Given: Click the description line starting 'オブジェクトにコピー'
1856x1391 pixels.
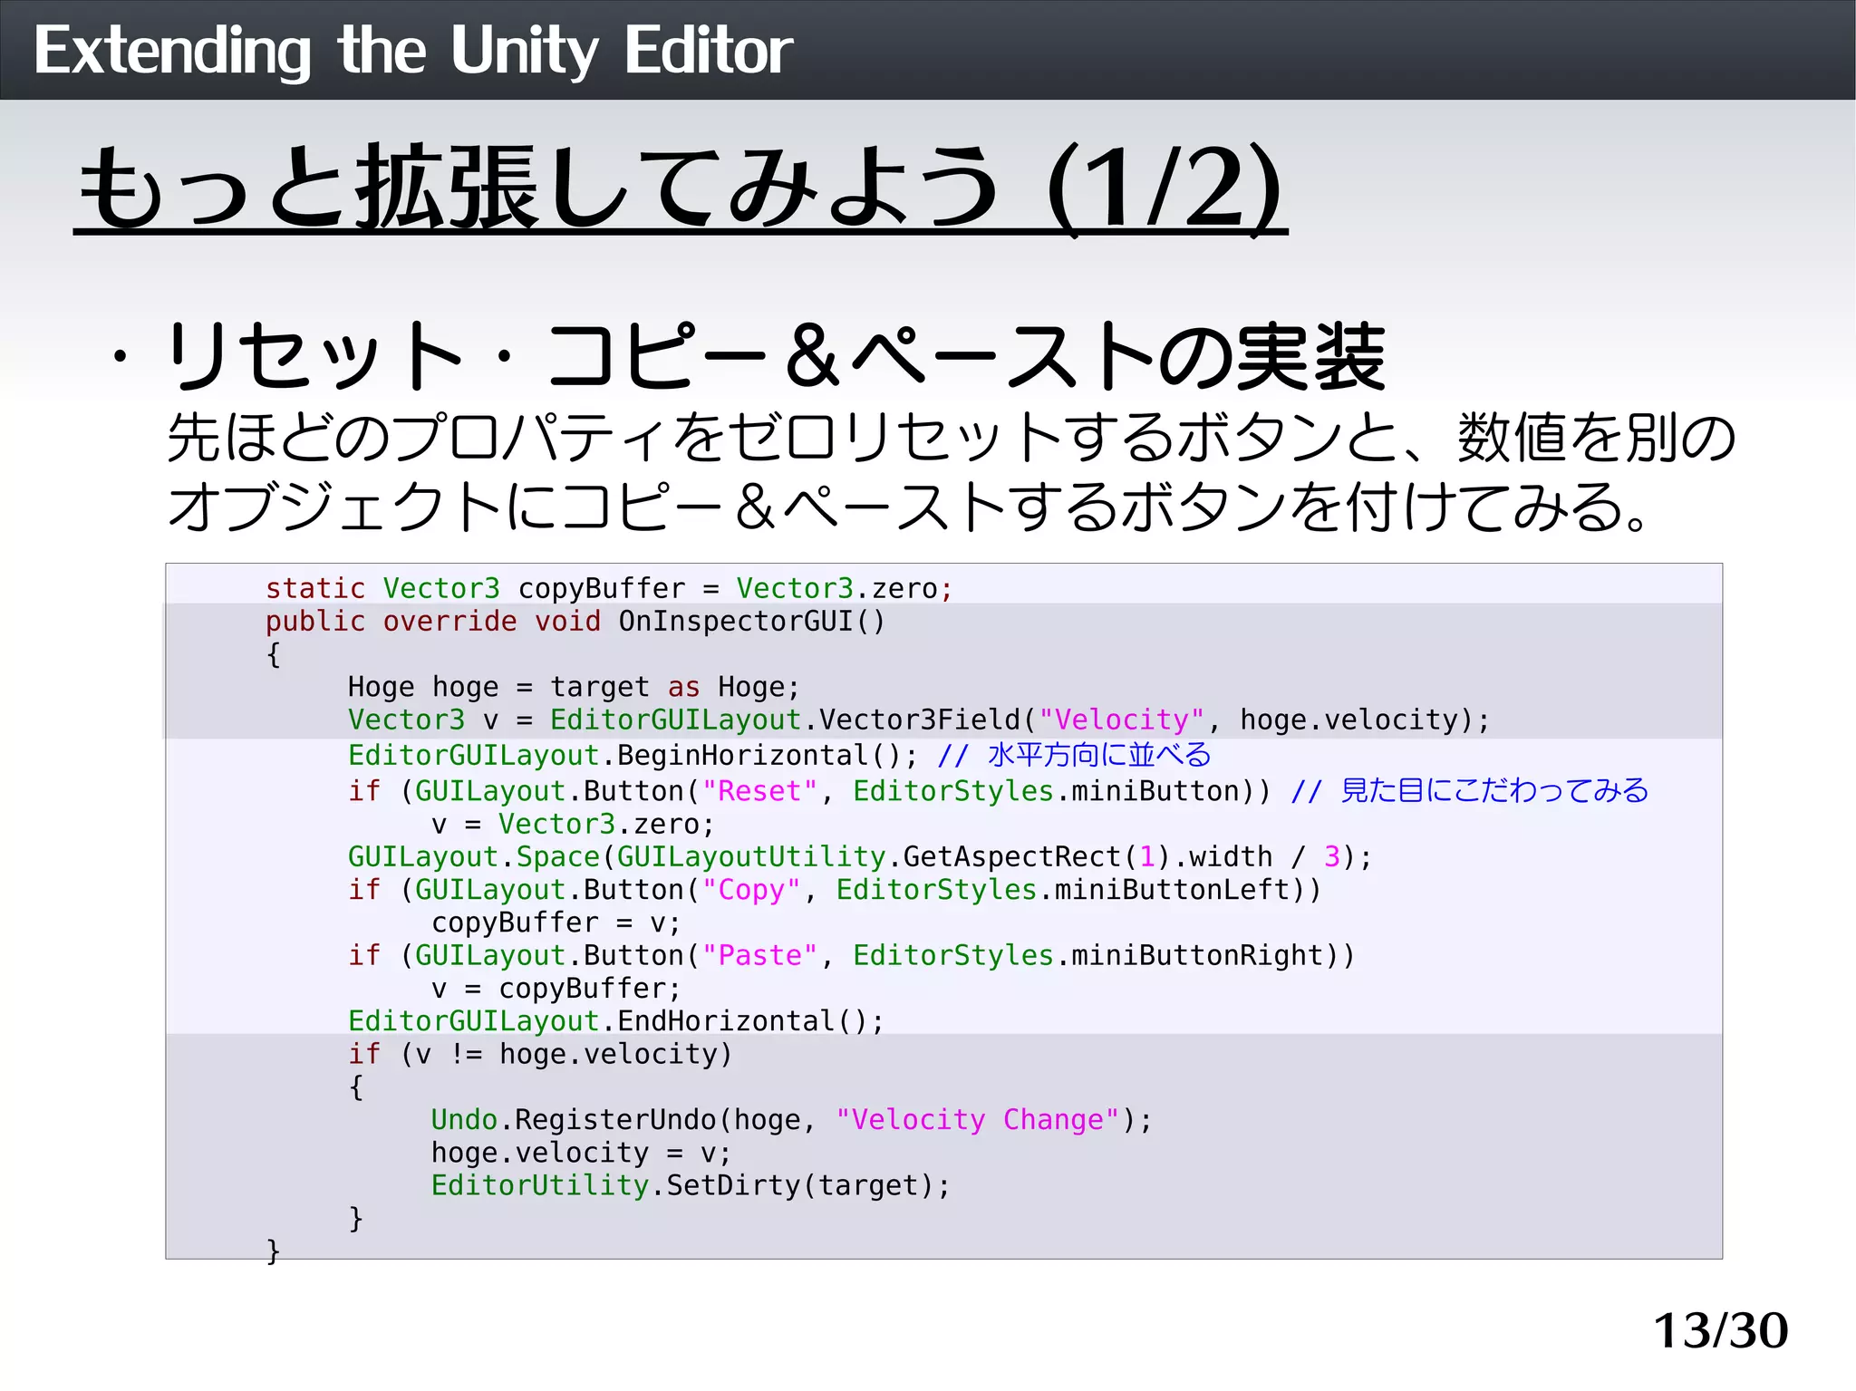Looking at the screenshot, I should 909,507.
